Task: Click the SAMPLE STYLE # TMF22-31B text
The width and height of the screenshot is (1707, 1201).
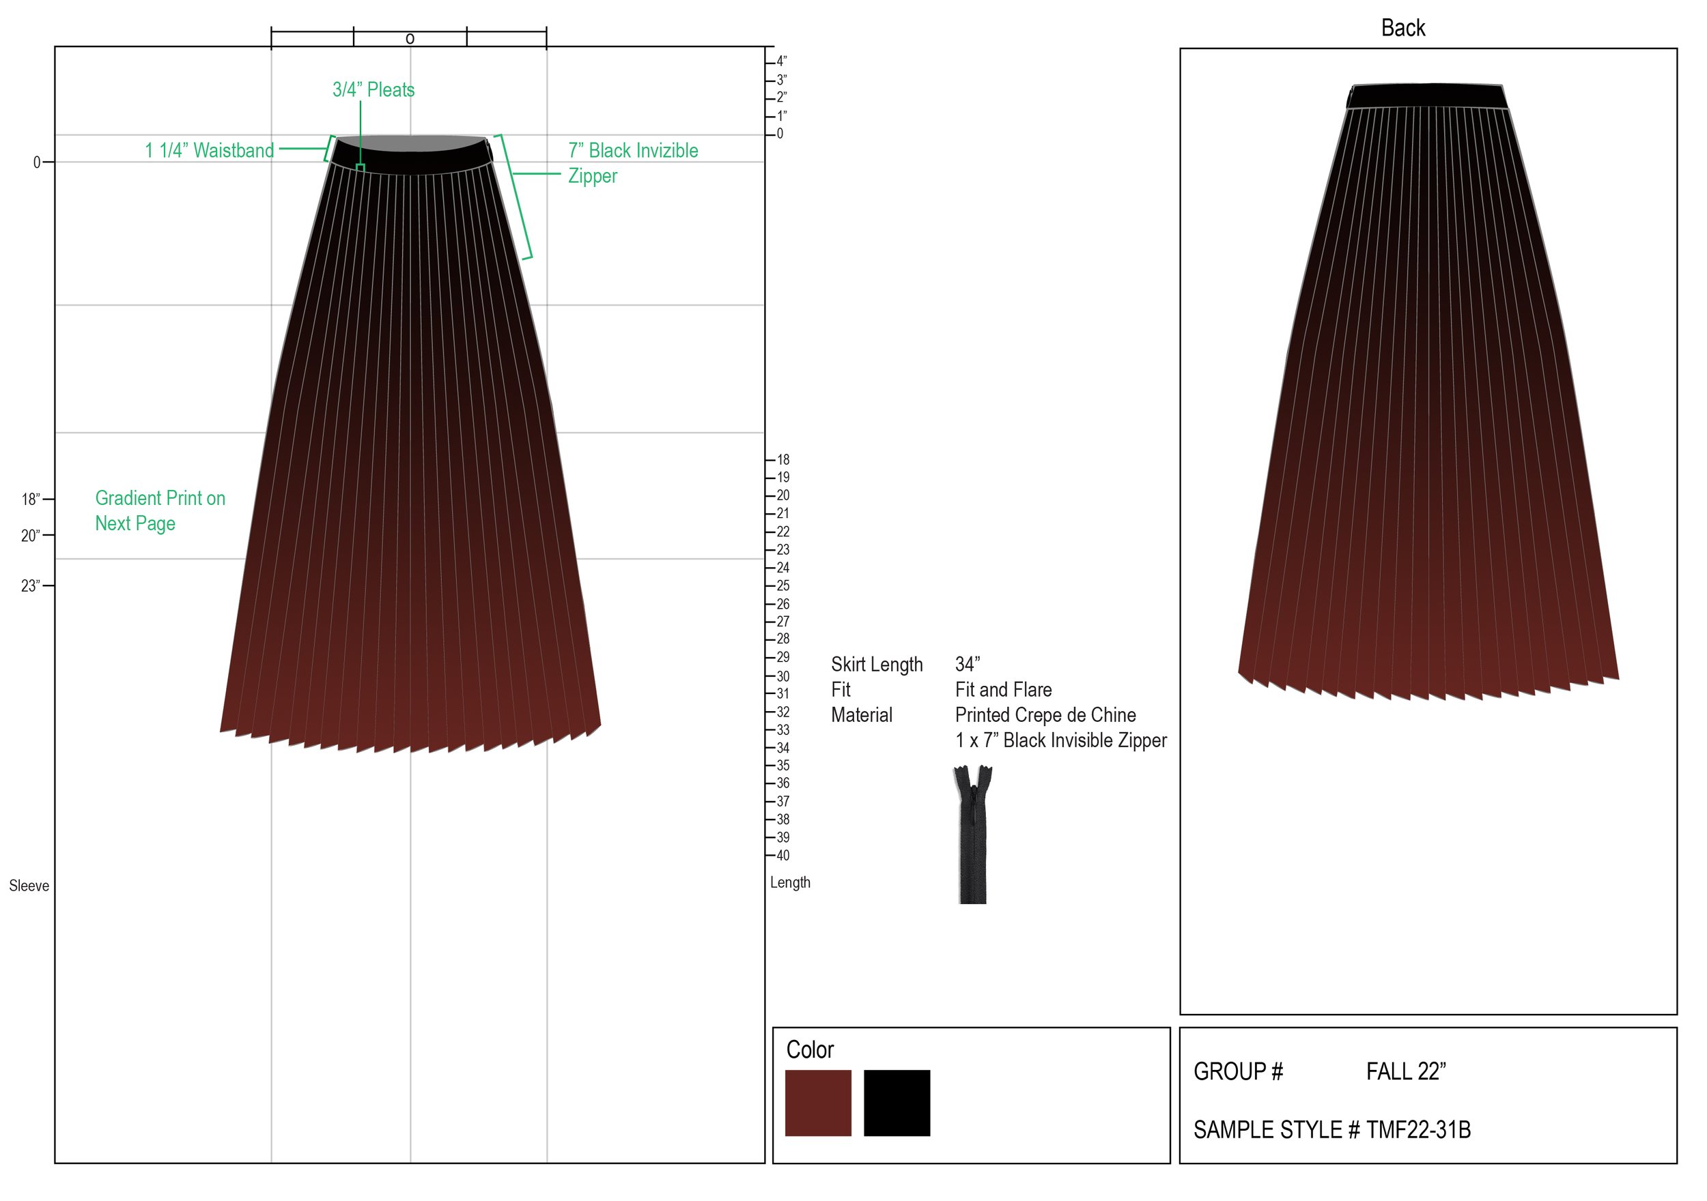Action: click(x=1331, y=1129)
